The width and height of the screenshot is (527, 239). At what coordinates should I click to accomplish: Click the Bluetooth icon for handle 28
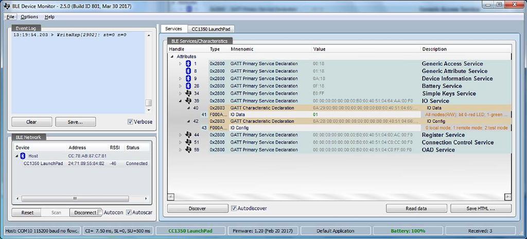coord(188,86)
